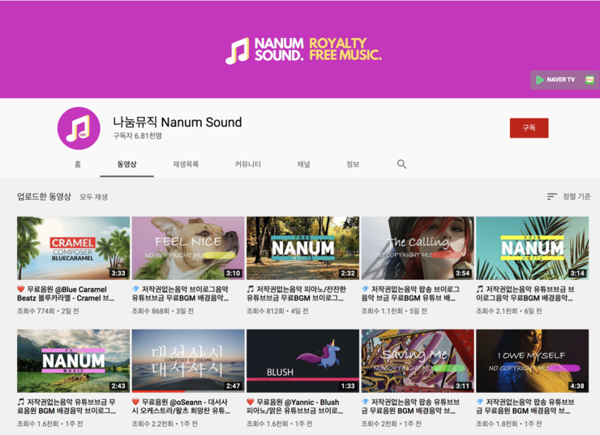
Task: Click Nanum Sound banner logo note icon
Action: pos(238,50)
